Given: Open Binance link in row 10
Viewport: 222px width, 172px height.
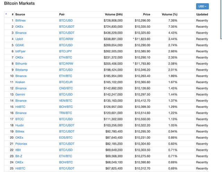Looking at the screenshot, I should tap(21, 76).
